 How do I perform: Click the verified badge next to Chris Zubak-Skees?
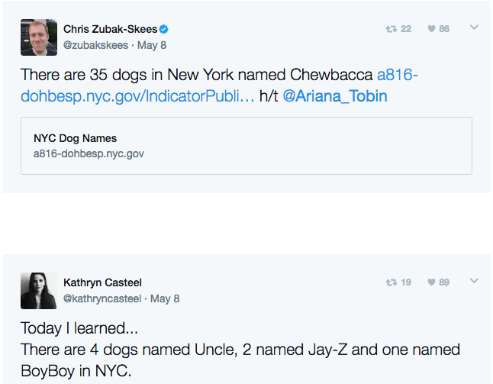163,29
